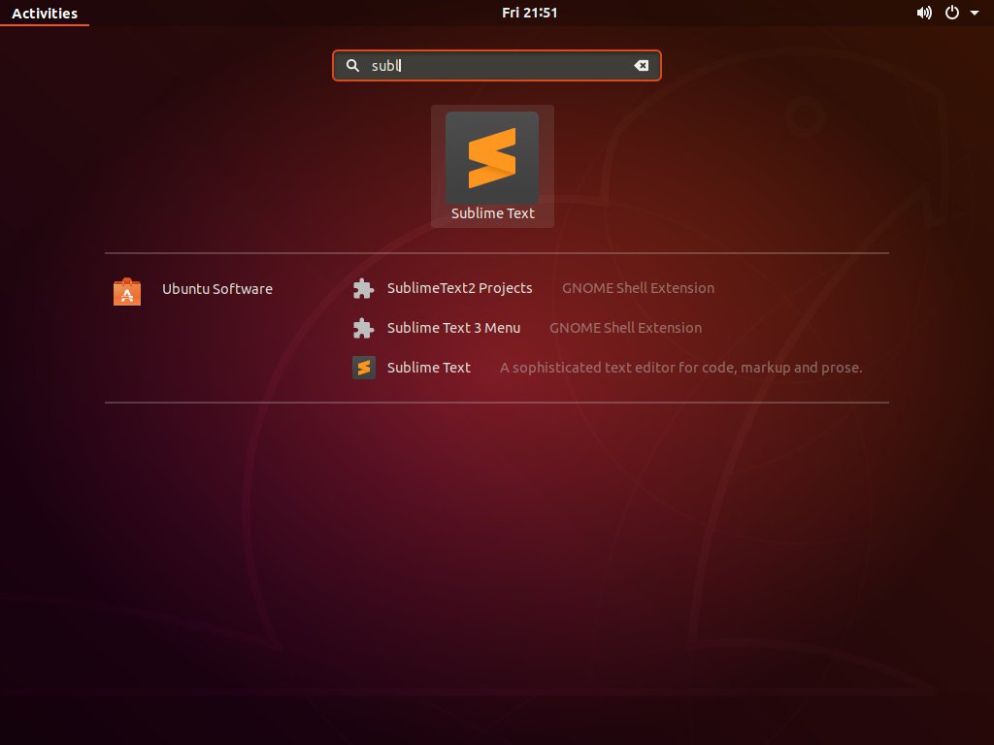Screen dimensions: 994x745
Task: Select the Sublime Text row in search results
Action: point(429,368)
